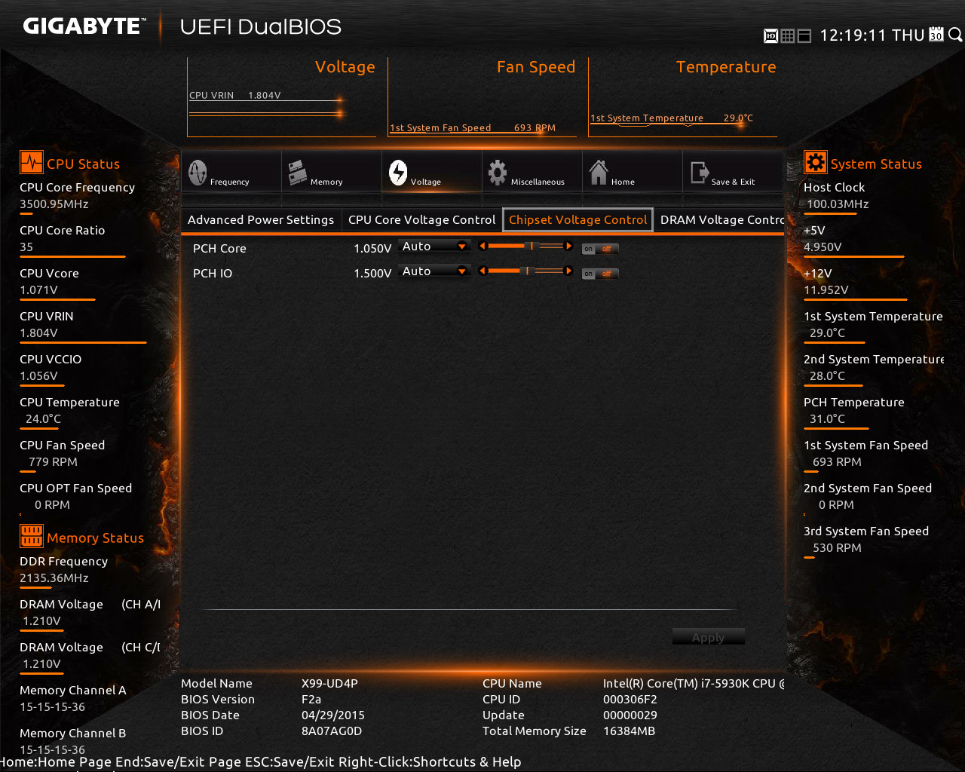Click the Fan Speed monitor graph panel

482,97
